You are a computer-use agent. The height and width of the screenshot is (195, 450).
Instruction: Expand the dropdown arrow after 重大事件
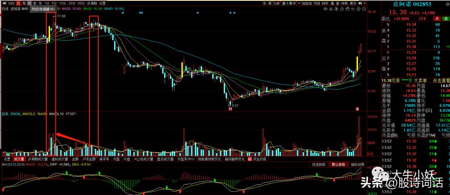click(x=299, y=3)
